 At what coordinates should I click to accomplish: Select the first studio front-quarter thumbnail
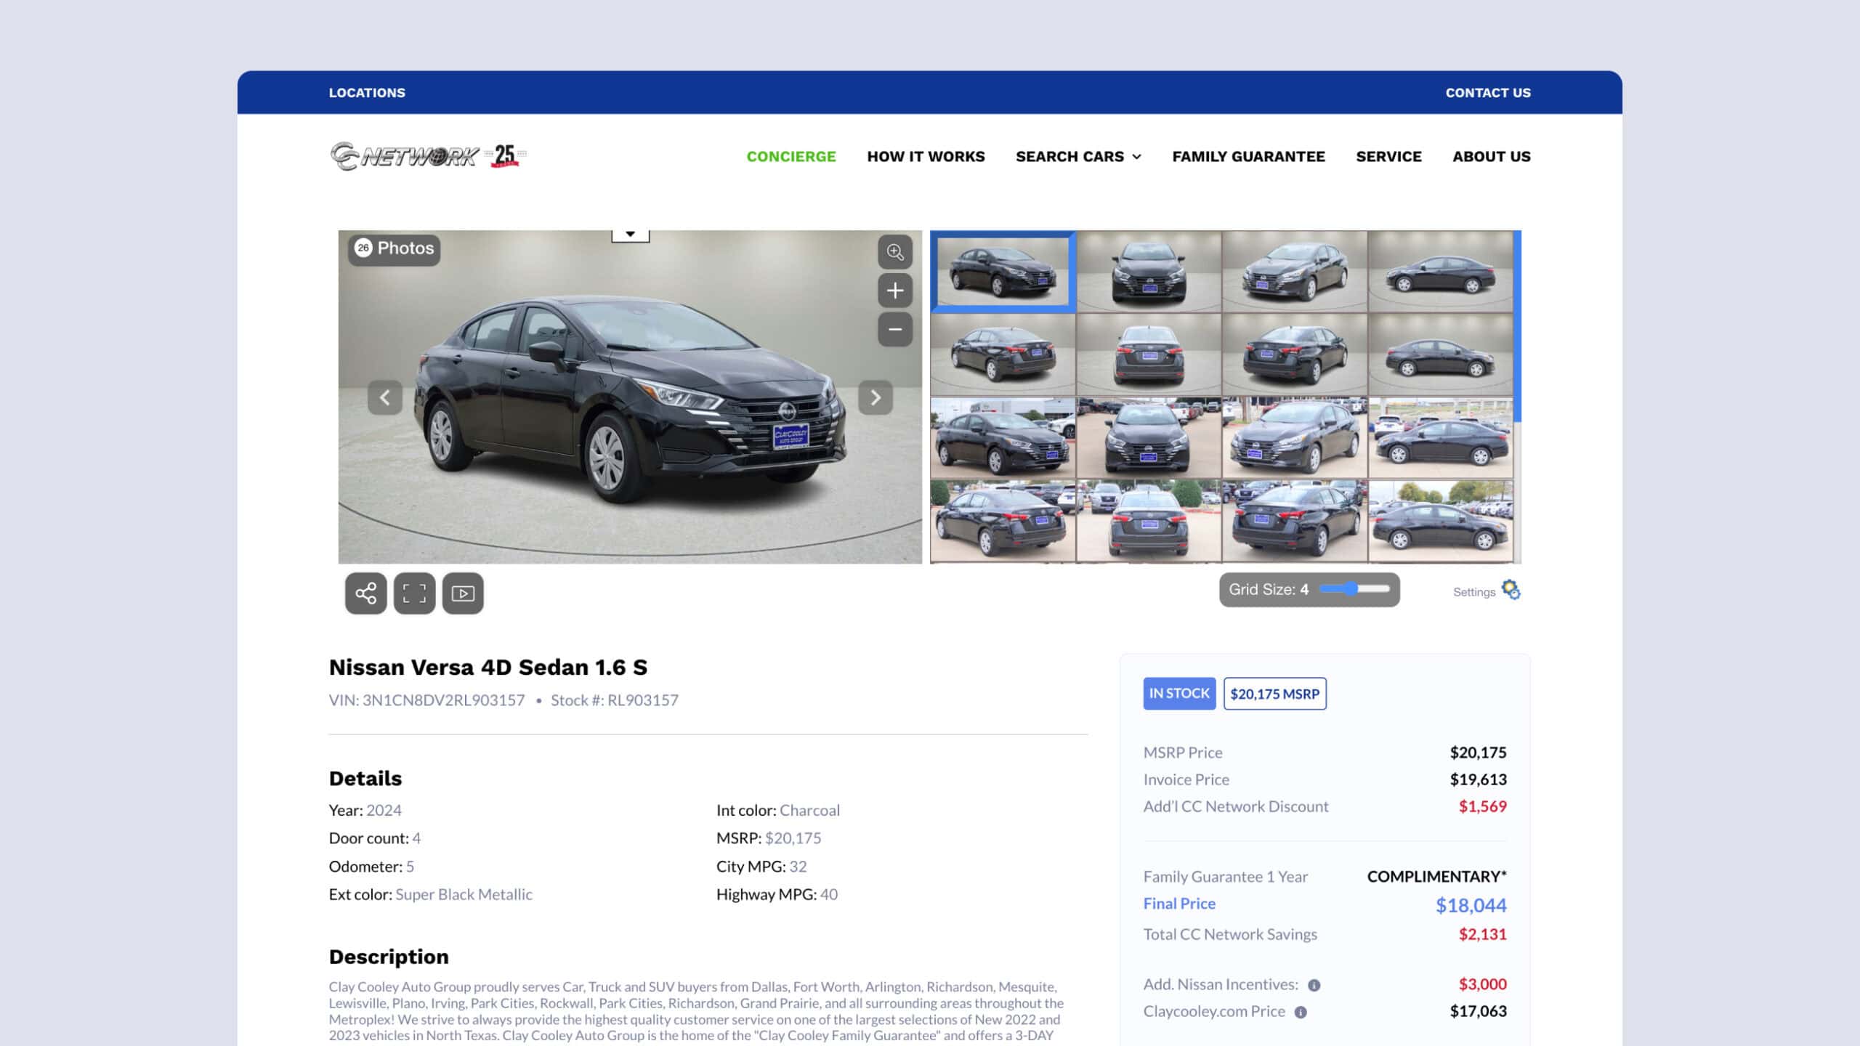[x=1003, y=271]
